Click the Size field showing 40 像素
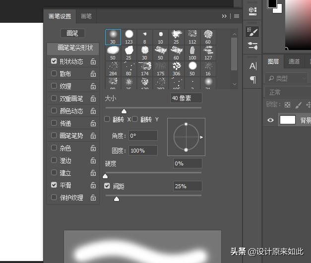Image resolution: width=311 pixels, height=263 pixels. (x=186, y=98)
